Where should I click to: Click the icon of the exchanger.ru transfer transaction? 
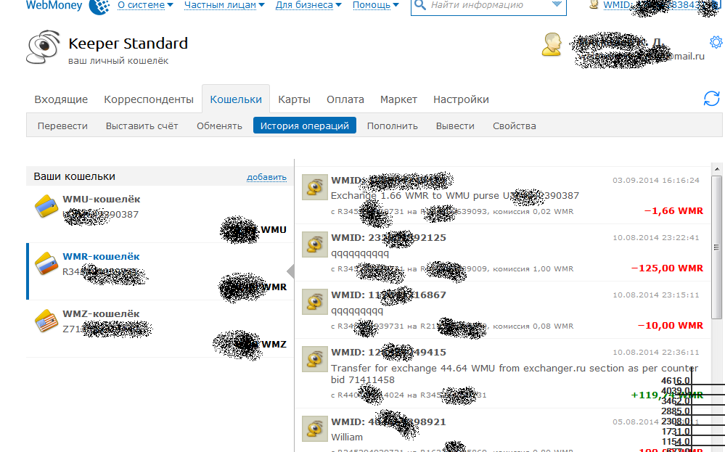tap(314, 359)
